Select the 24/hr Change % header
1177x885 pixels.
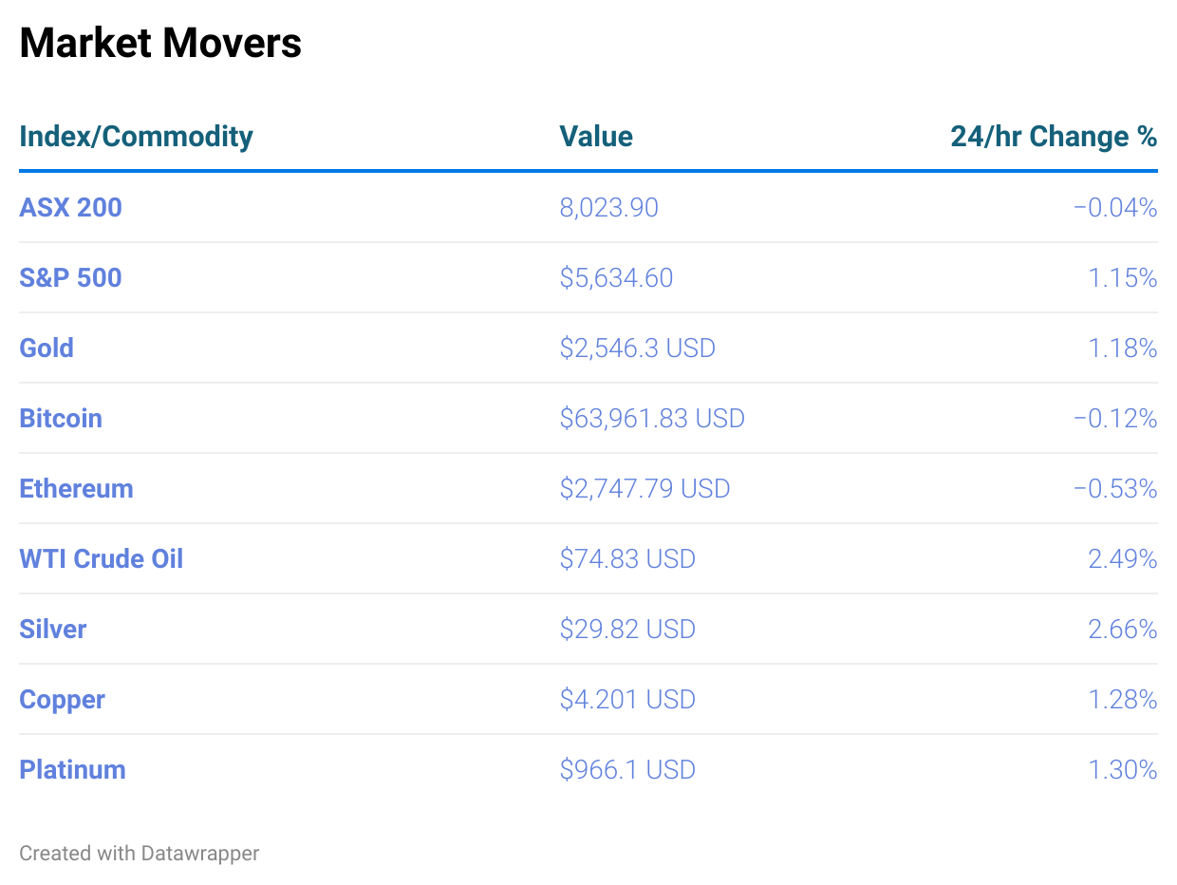(1054, 137)
